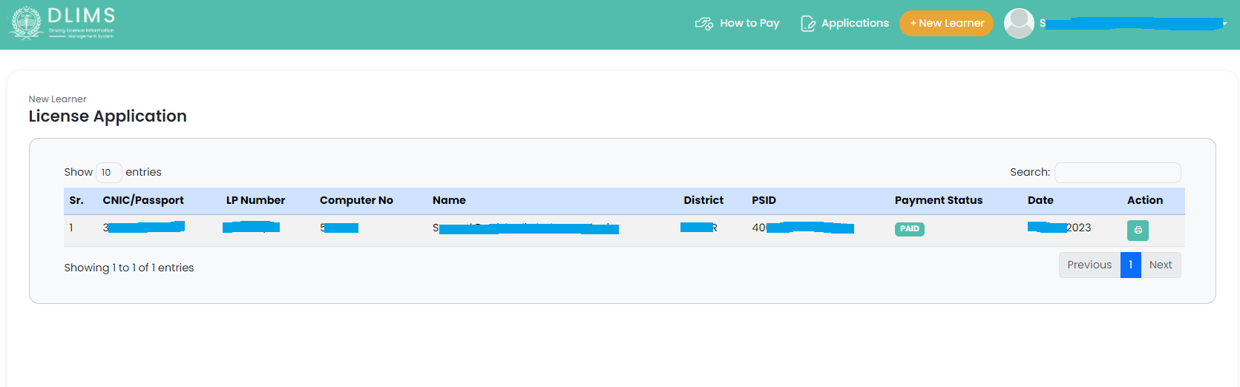This screenshot has width=1240, height=387.
Task: Sort table by District column header
Action: (703, 200)
